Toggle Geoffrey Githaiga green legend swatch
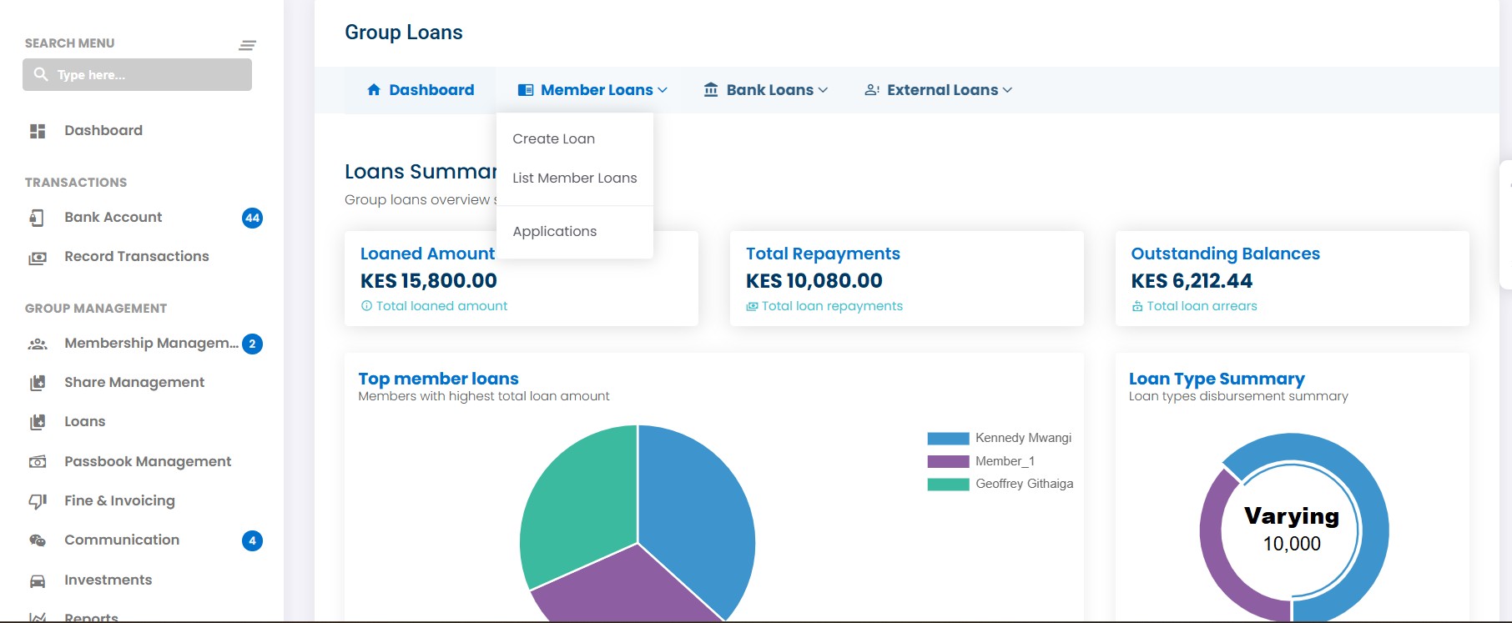This screenshot has height=623, width=1512. click(948, 485)
